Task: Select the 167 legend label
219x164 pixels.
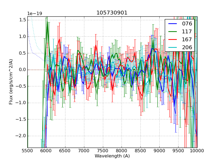Action: pyautogui.click(x=187, y=40)
